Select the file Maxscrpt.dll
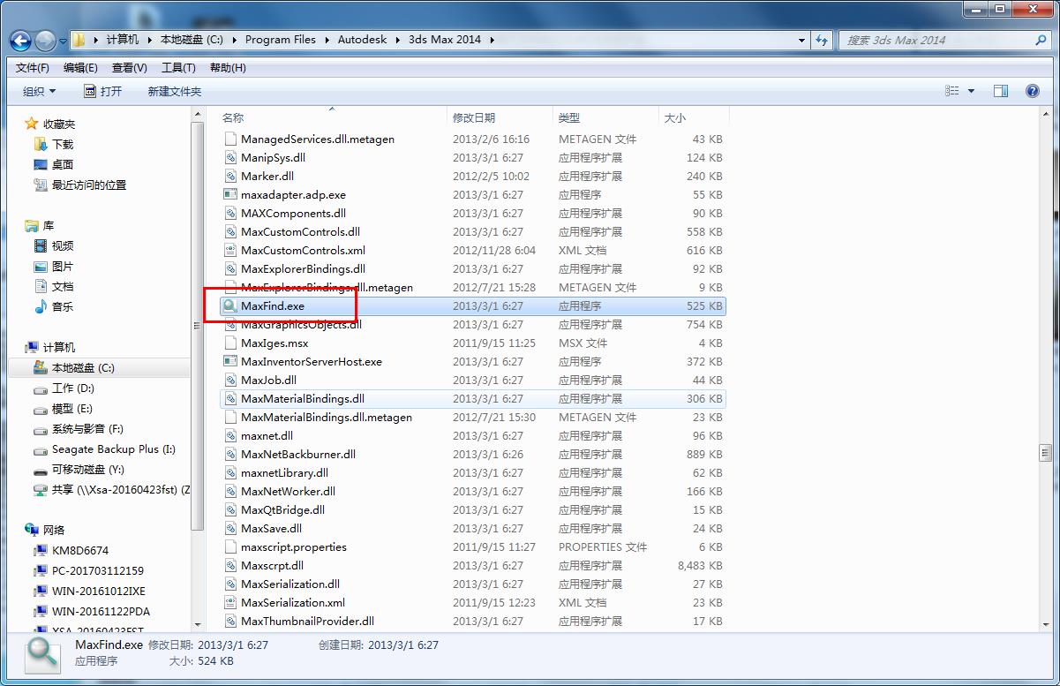Image resolution: width=1060 pixels, height=686 pixels. point(472,565)
